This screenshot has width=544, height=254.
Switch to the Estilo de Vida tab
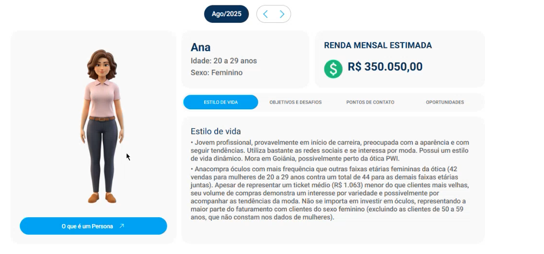pos(221,102)
